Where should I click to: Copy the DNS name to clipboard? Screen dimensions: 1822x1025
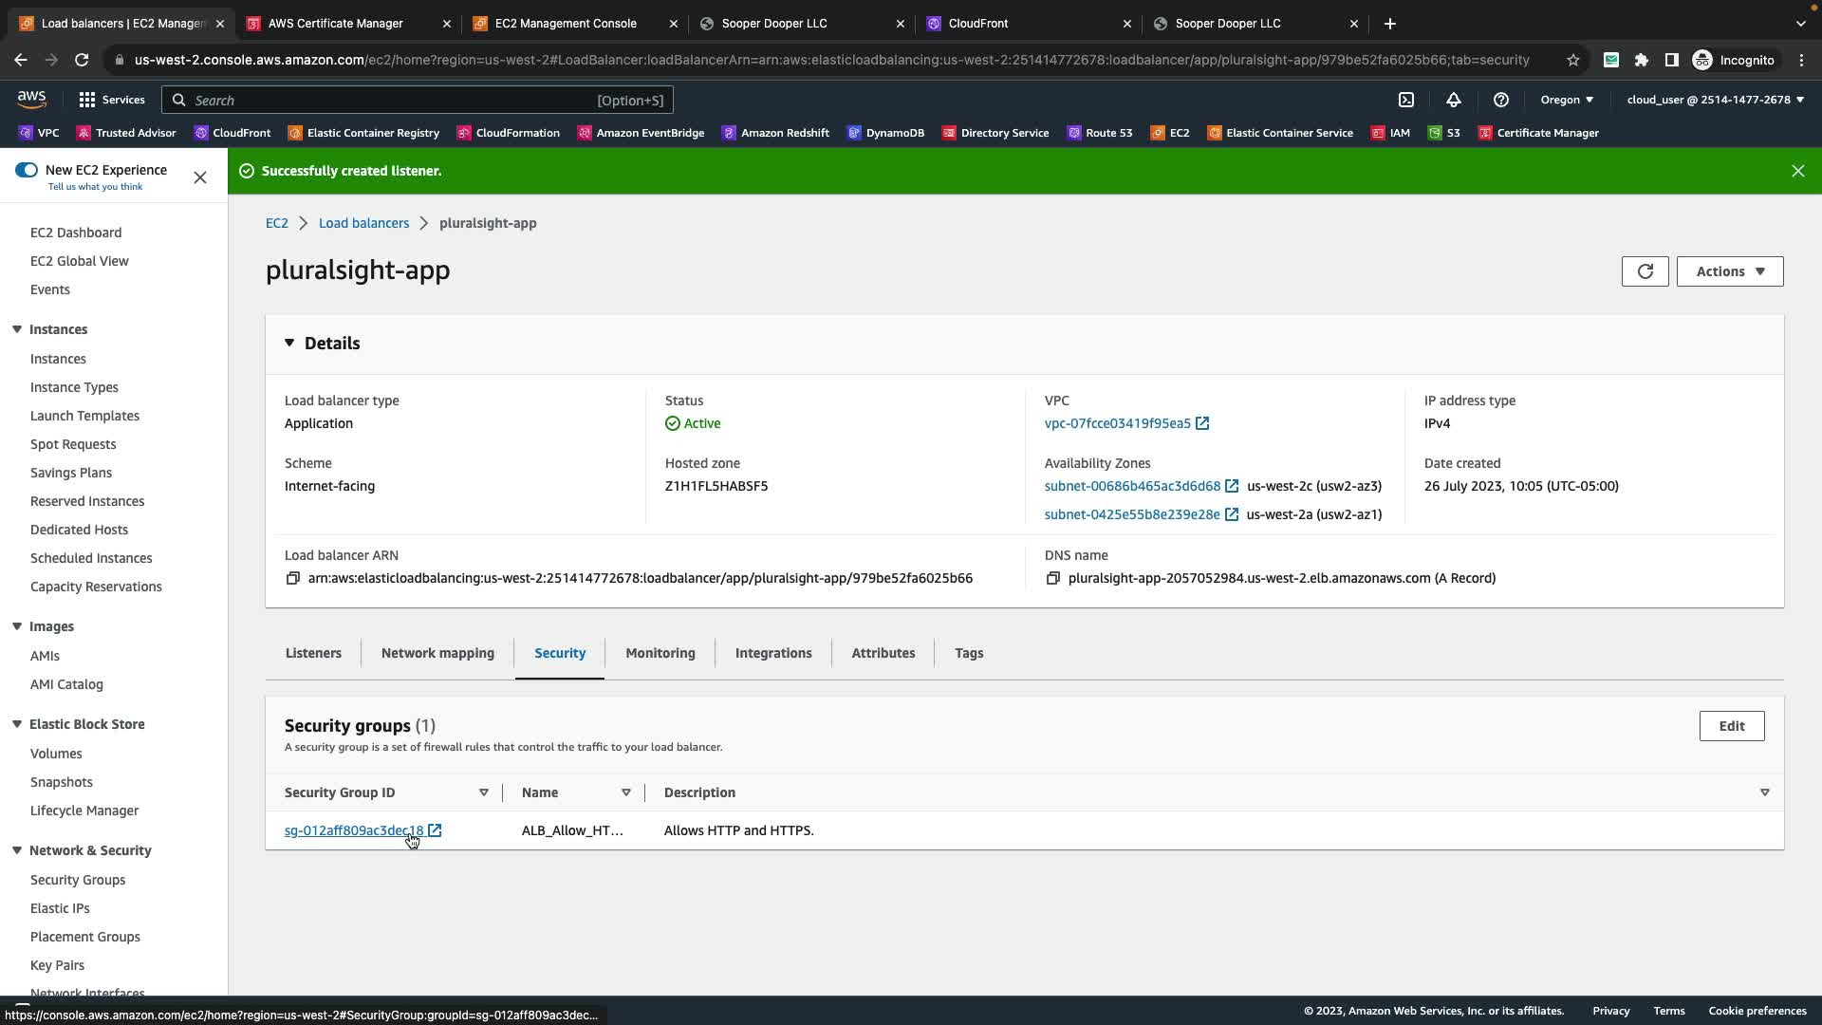coord(1052,578)
